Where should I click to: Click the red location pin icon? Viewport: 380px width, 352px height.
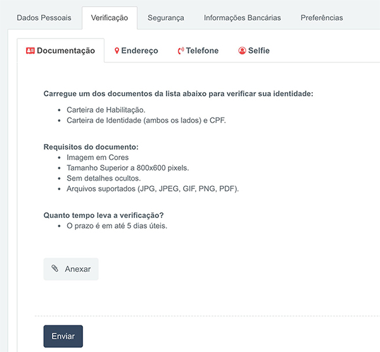point(117,51)
